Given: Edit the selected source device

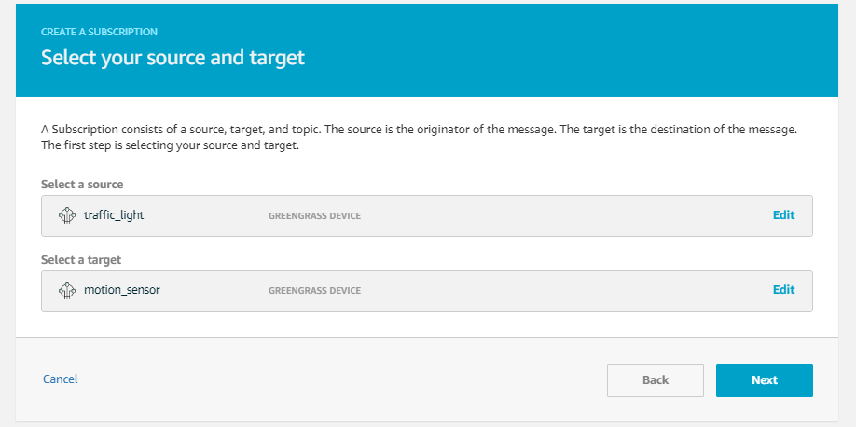Looking at the screenshot, I should [783, 215].
